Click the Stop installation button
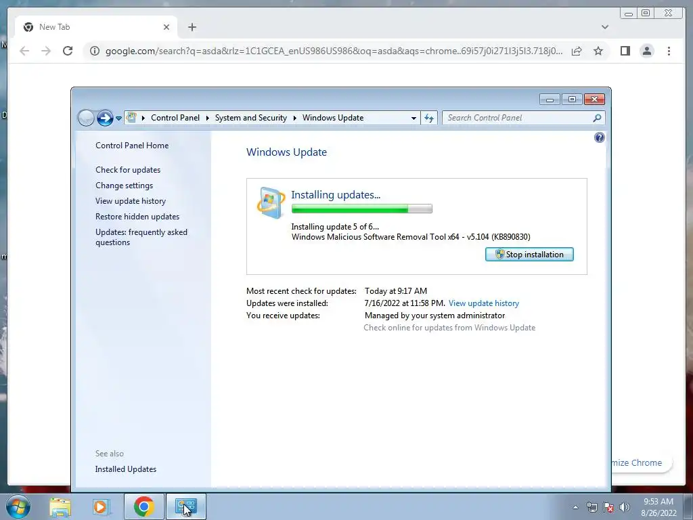Viewport: 693px width, 520px height. coord(529,255)
